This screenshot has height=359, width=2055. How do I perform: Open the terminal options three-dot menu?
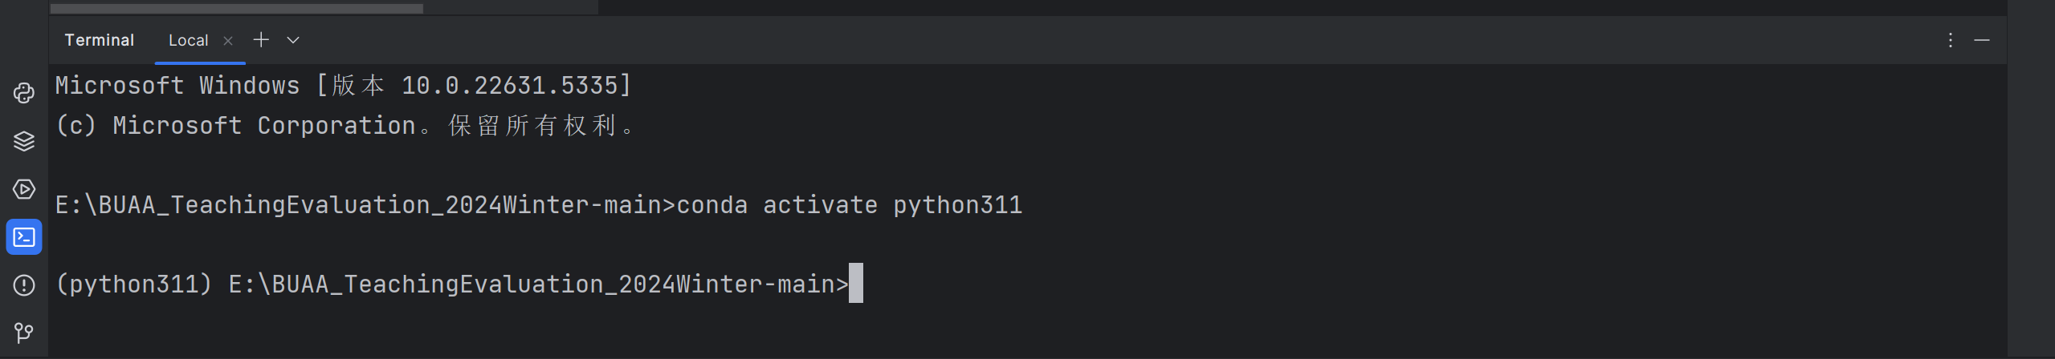click(x=1950, y=40)
